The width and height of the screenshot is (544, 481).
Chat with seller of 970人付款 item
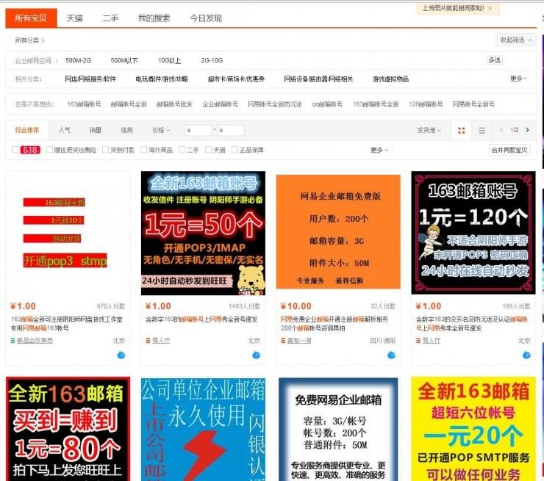[121, 355]
